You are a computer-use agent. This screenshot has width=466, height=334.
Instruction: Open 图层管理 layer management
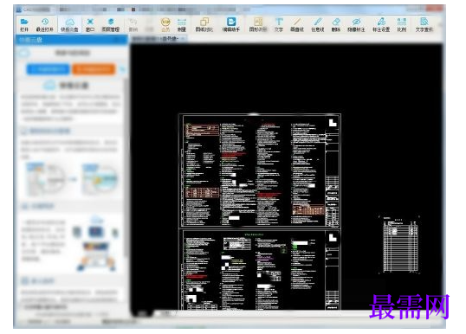[x=111, y=24]
